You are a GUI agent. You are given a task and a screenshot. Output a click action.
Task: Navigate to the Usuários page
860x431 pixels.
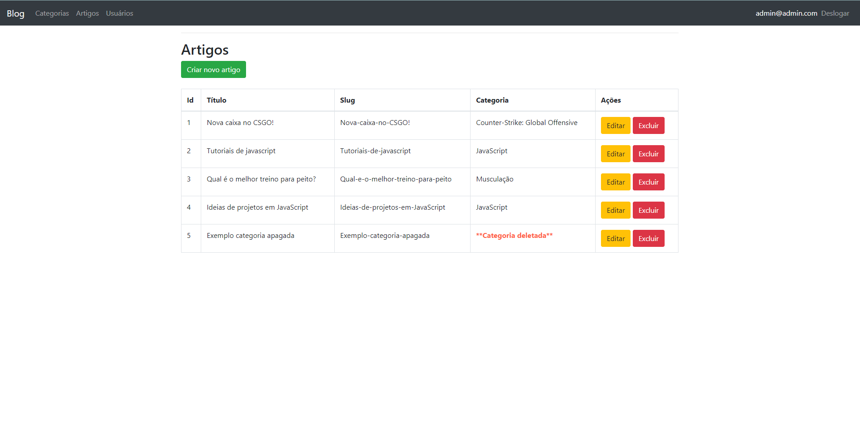coord(119,13)
